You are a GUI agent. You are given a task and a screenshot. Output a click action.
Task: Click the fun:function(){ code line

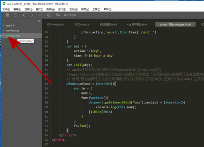click(95, 98)
